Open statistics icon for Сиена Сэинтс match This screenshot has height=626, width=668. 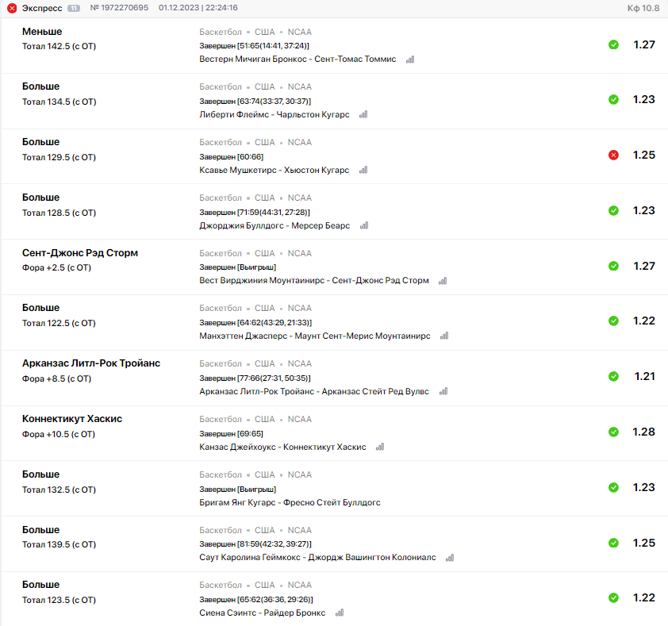tap(340, 613)
